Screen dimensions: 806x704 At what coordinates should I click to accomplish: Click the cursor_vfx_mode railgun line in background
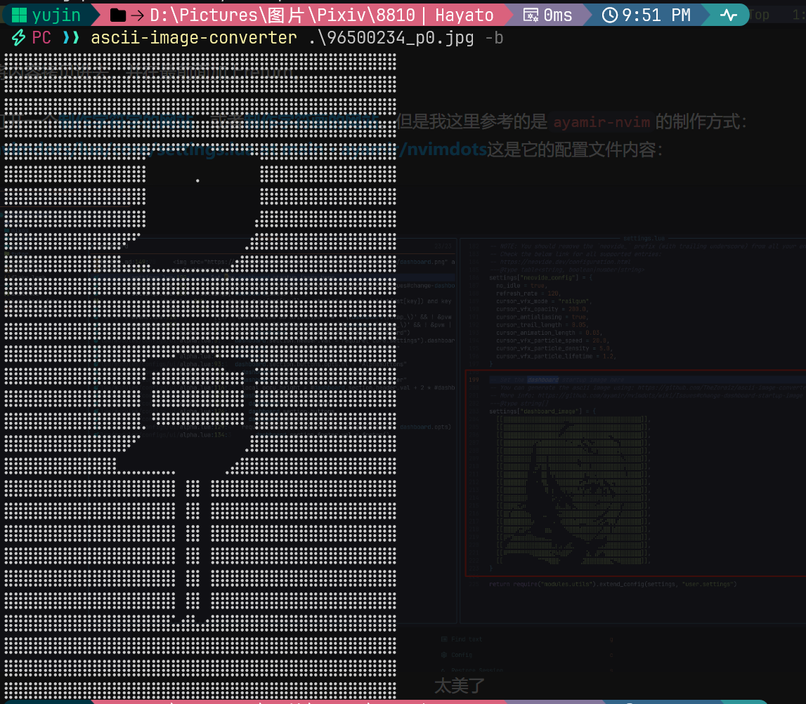point(544,301)
